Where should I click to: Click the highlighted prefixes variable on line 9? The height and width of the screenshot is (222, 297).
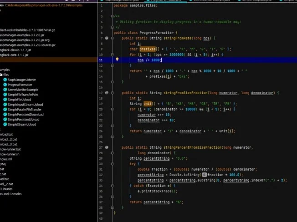(x=148, y=49)
